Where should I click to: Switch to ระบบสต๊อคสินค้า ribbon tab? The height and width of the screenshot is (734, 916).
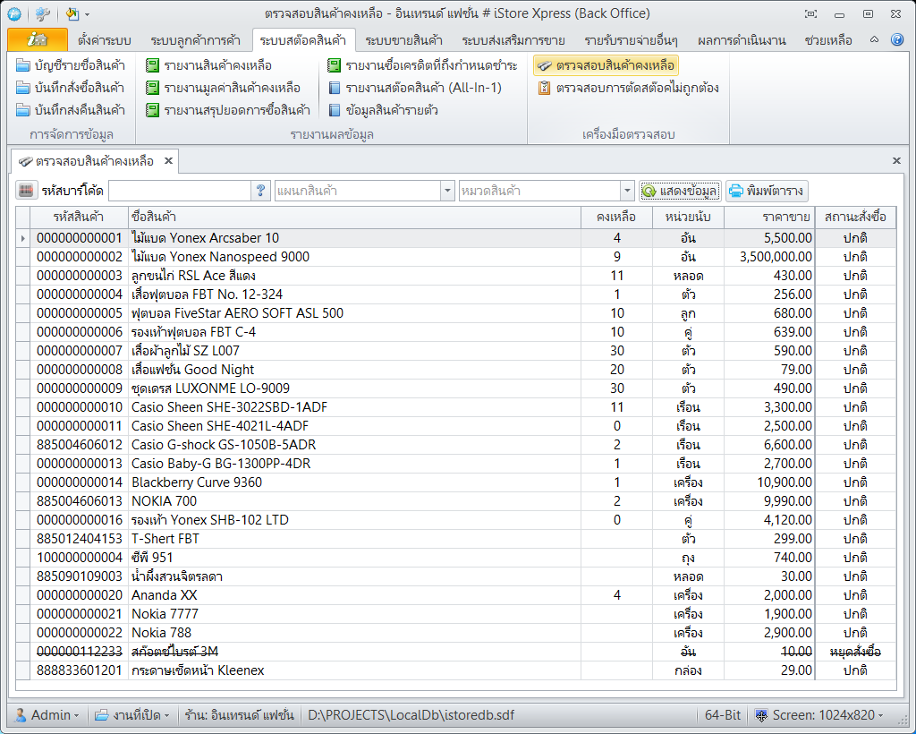[x=303, y=40]
